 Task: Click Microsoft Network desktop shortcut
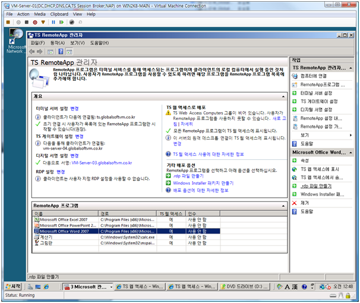click(16, 42)
